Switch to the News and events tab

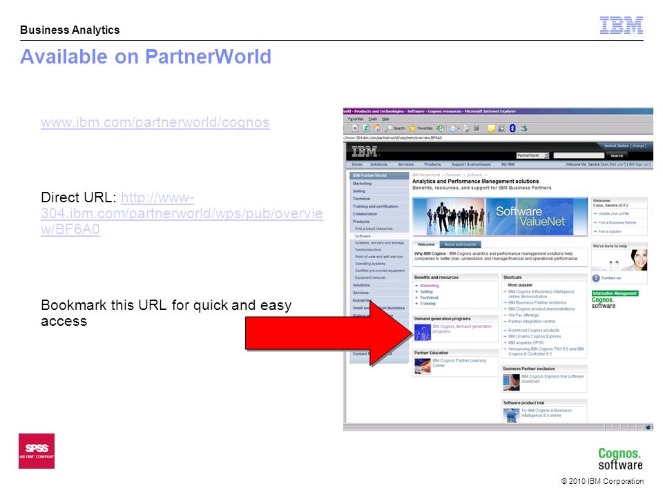460,244
